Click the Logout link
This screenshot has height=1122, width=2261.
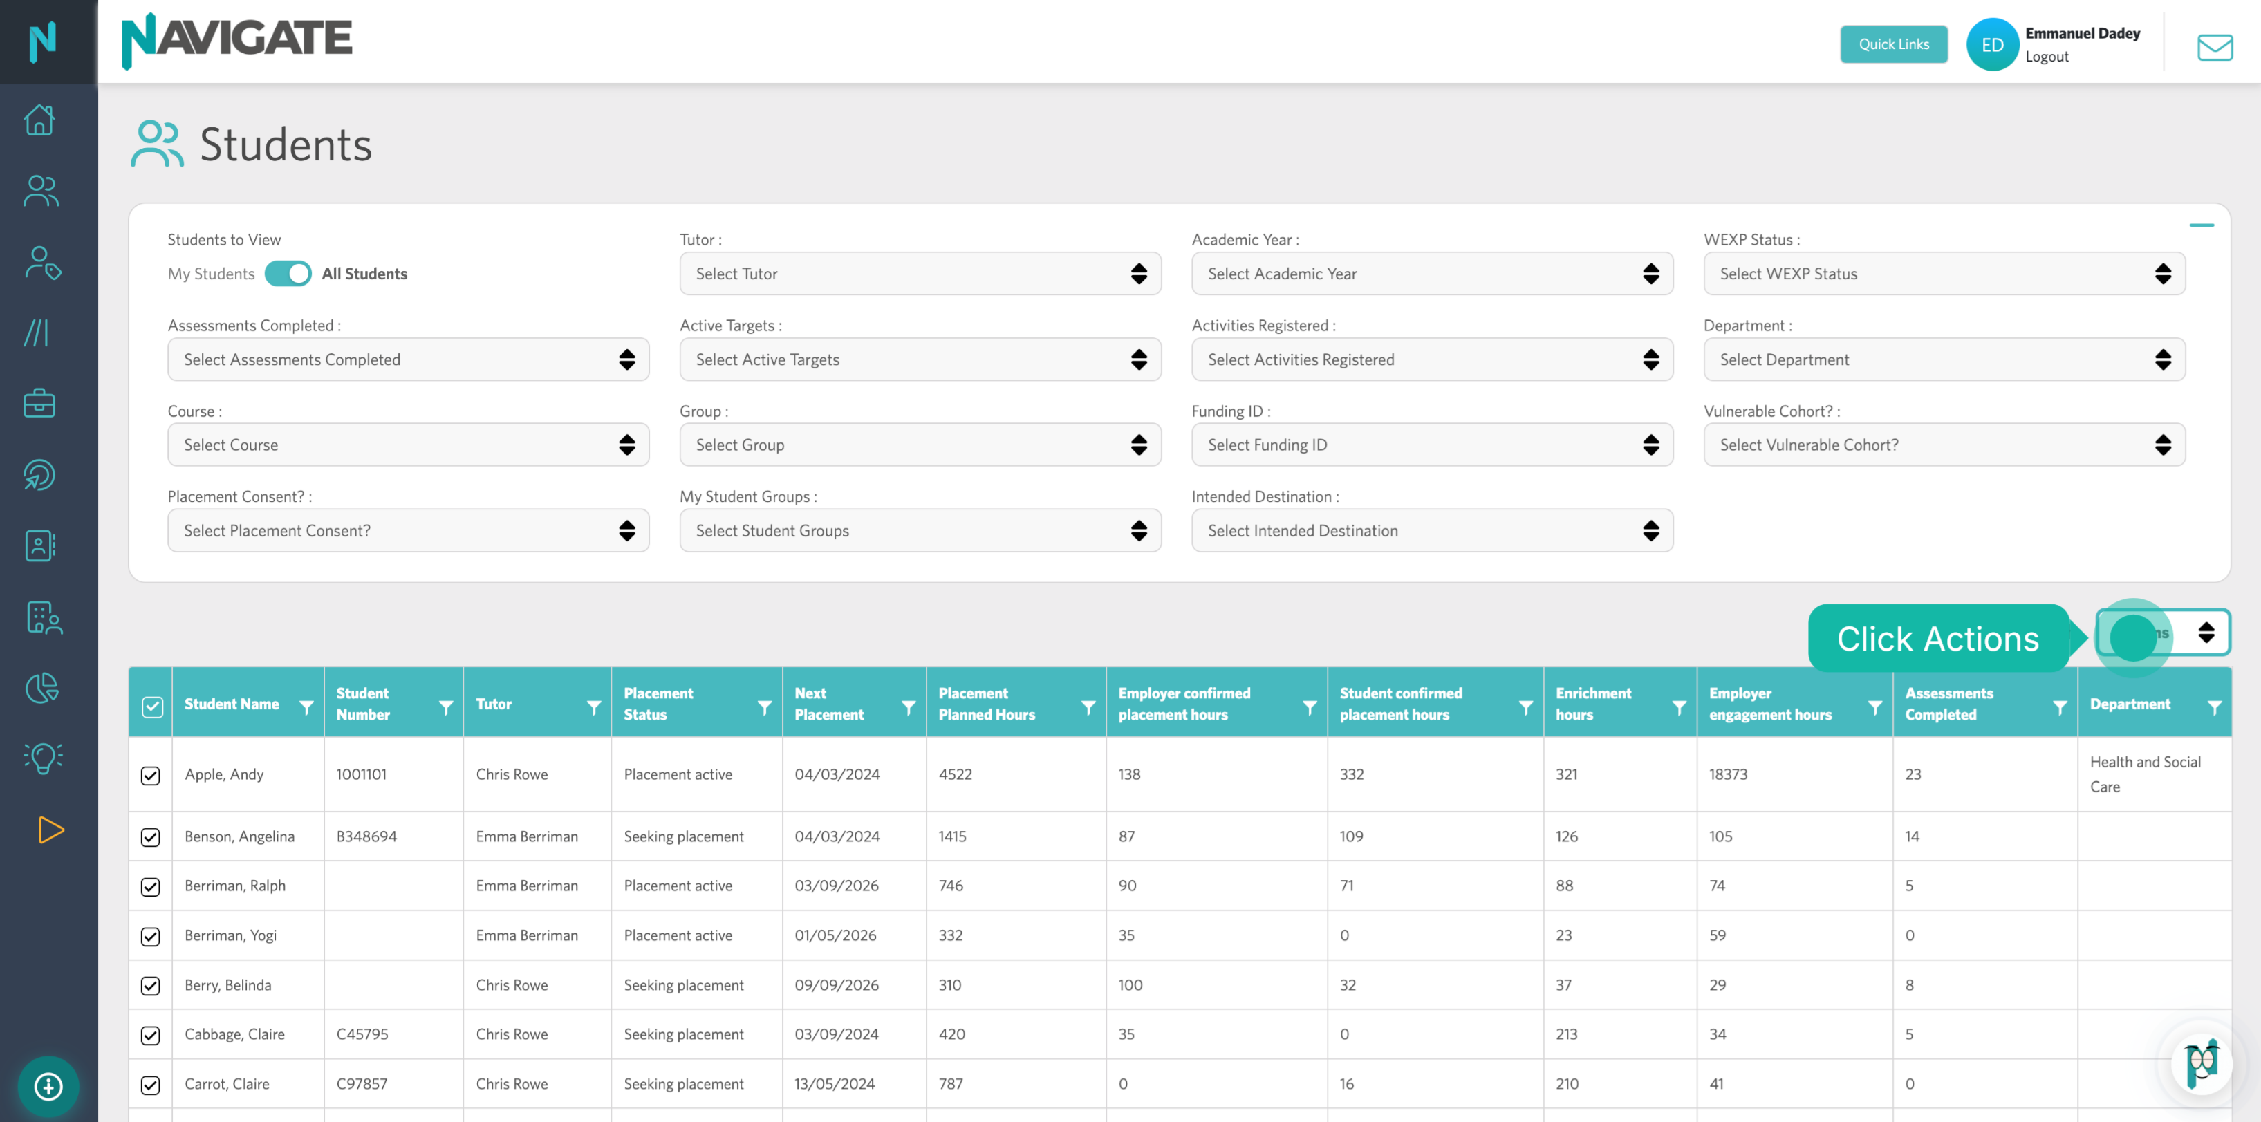2047,56
